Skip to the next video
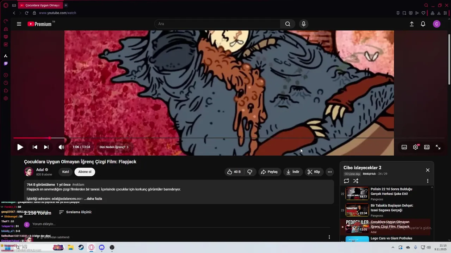The height and width of the screenshot is (253, 451). [46, 147]
